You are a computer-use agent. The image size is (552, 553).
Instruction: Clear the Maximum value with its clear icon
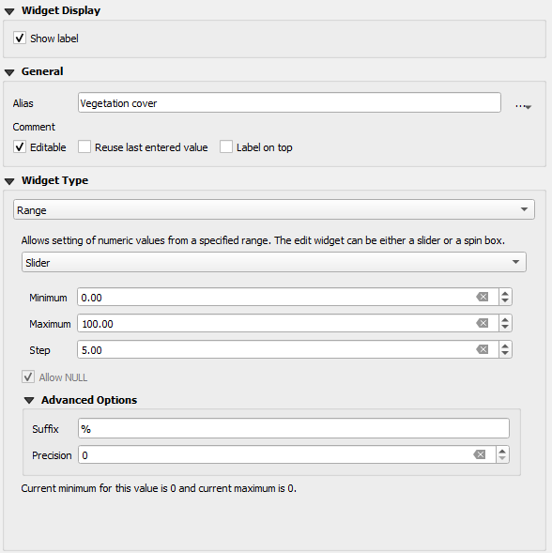[x=483, y=323]
